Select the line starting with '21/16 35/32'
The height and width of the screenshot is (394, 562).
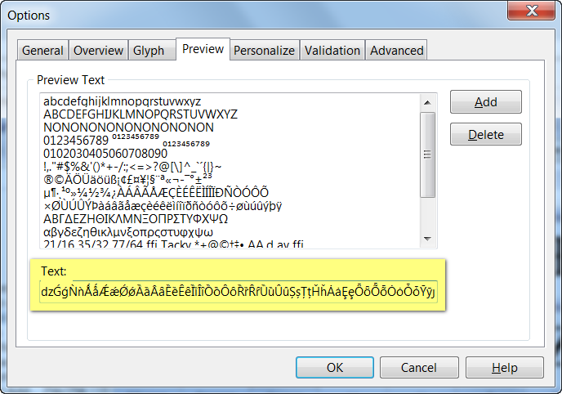[x=173, y=244]
